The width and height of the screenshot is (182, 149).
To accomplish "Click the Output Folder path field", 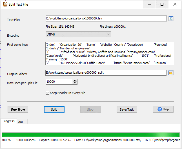I will click(106, 73).
